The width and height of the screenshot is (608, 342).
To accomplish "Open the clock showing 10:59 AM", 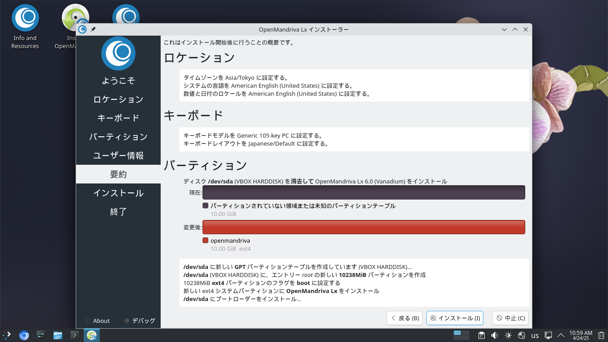I will (x=581, y=335).
